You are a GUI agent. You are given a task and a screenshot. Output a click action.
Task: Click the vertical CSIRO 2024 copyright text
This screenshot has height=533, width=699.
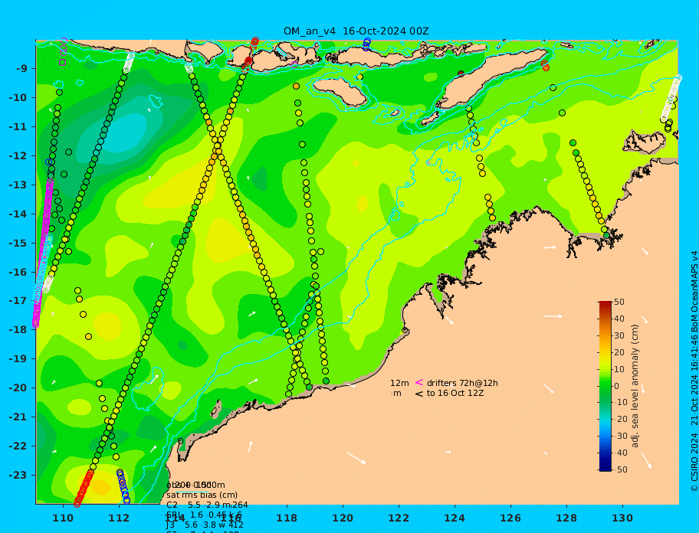pos(694,372)
